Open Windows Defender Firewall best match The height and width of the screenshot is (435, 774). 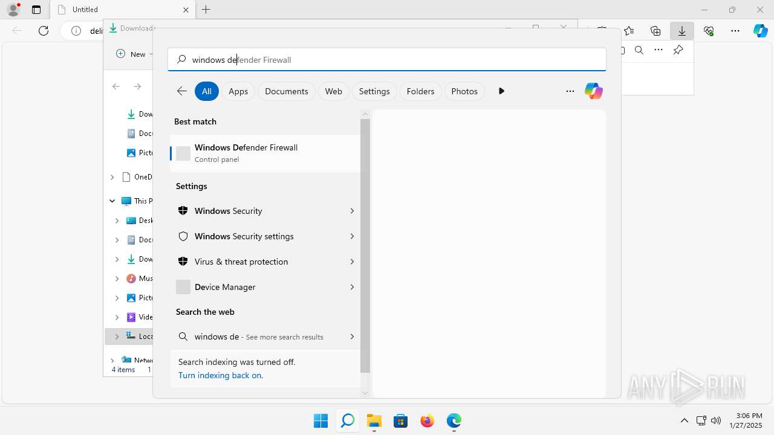coord(265,153)
